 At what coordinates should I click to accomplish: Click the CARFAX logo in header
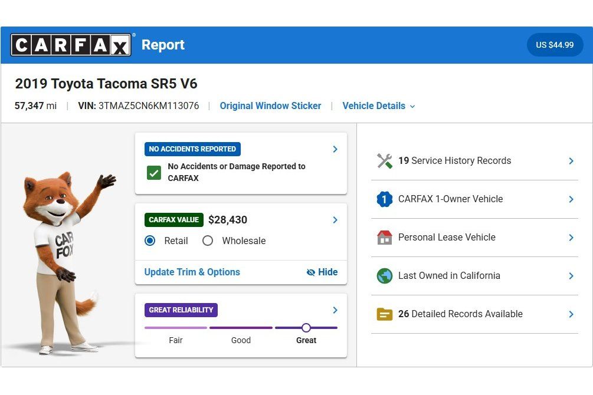point(71,45)
